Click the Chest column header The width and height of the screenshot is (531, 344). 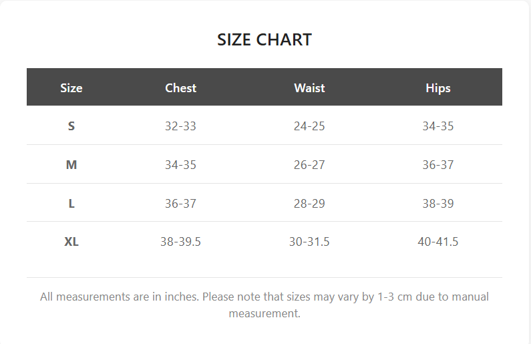coord(180,88)
